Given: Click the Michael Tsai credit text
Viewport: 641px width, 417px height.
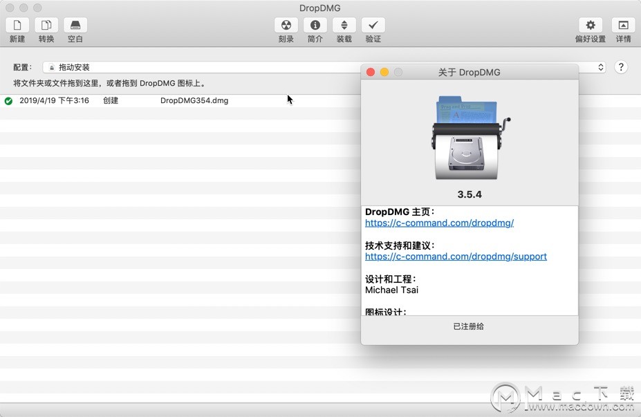Looking at the screenshot, I should (391, 290).
